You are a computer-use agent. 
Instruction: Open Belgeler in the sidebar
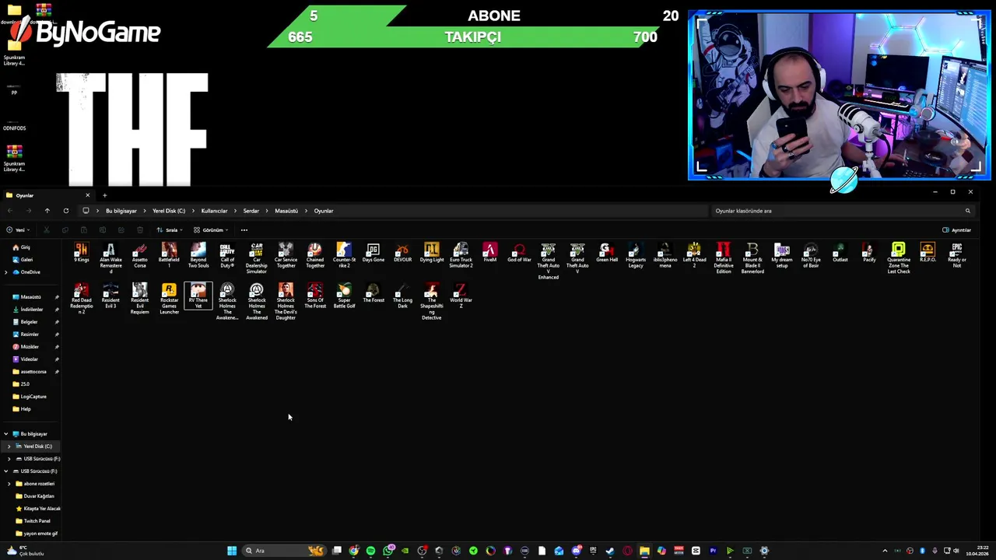29,322
